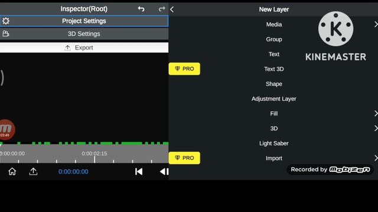This screenshot has width=378, height=212.
Task: Expand the Fill submenu arrow
Action: (x=376, y=114)
